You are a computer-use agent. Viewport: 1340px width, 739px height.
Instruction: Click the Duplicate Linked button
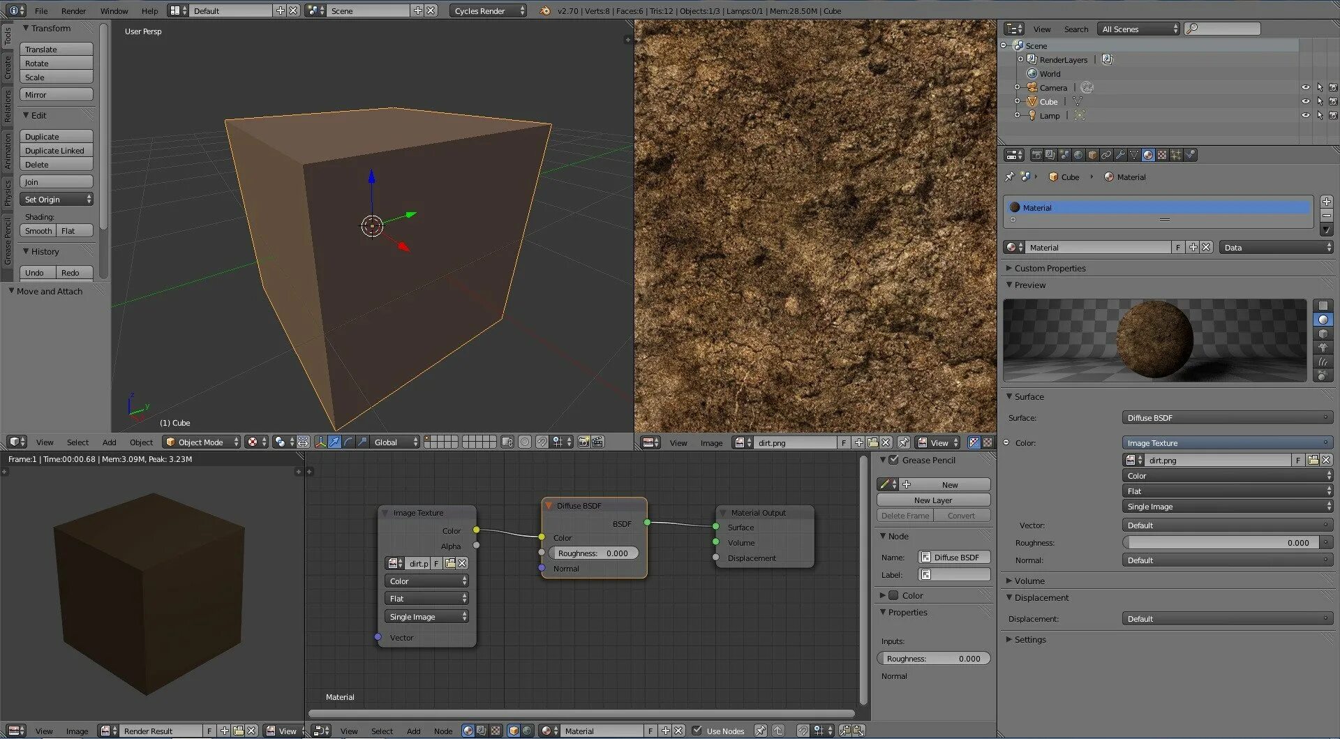point(57,151)
